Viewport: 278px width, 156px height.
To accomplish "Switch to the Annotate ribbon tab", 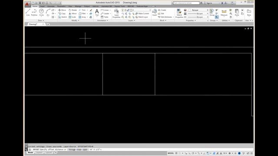I will (x=51, y=6).
